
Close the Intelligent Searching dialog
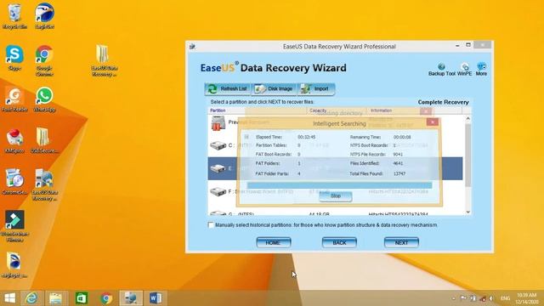click(x=433, y=122)
